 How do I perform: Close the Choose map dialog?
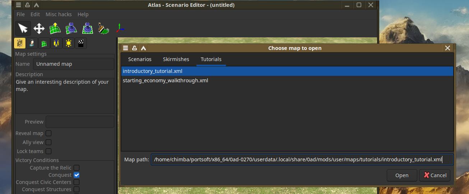pyautogui.click(x=447, y=48)
